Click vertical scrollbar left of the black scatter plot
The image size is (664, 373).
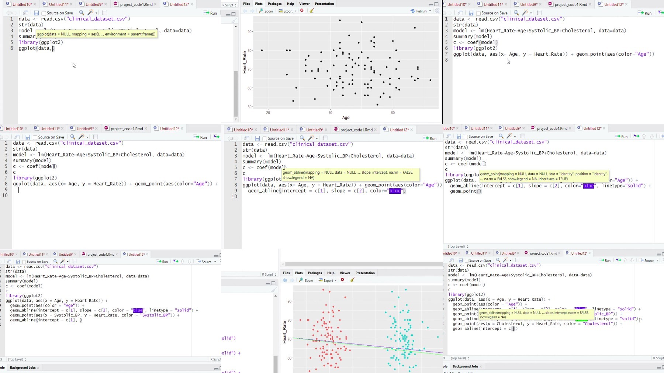236,94
